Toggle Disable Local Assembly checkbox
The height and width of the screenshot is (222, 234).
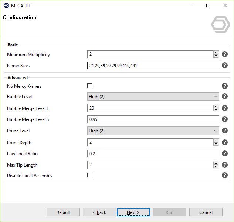(89, 175)
